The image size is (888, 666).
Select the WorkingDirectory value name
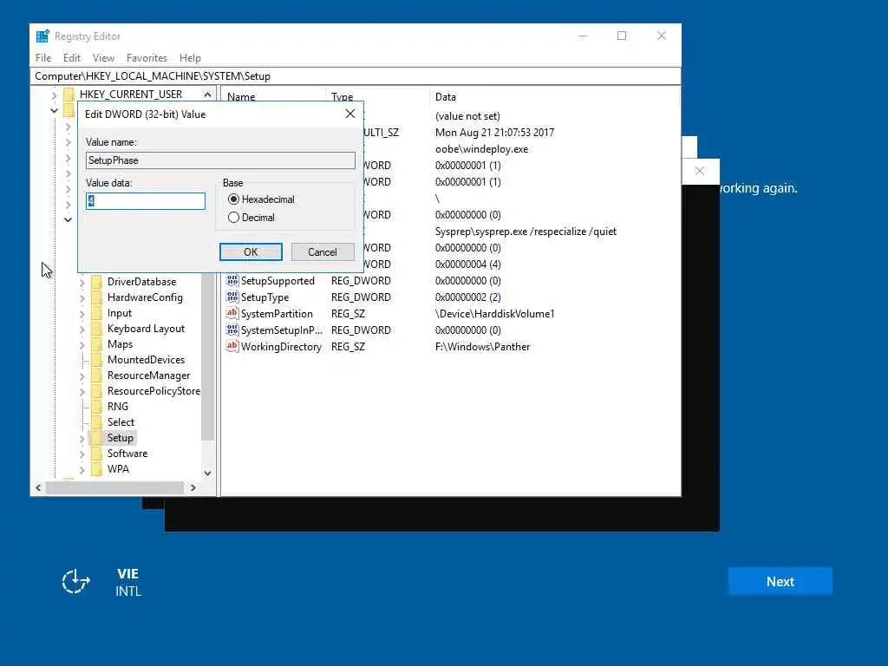[x=281, y=347]
